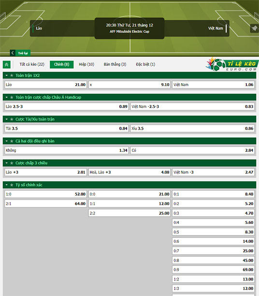Image resolution: width=259 pixels, height=296 pixels.
Task: Click the Tỉ Lệ Kèo Euro logo
Action: click(x=232, y=64)
